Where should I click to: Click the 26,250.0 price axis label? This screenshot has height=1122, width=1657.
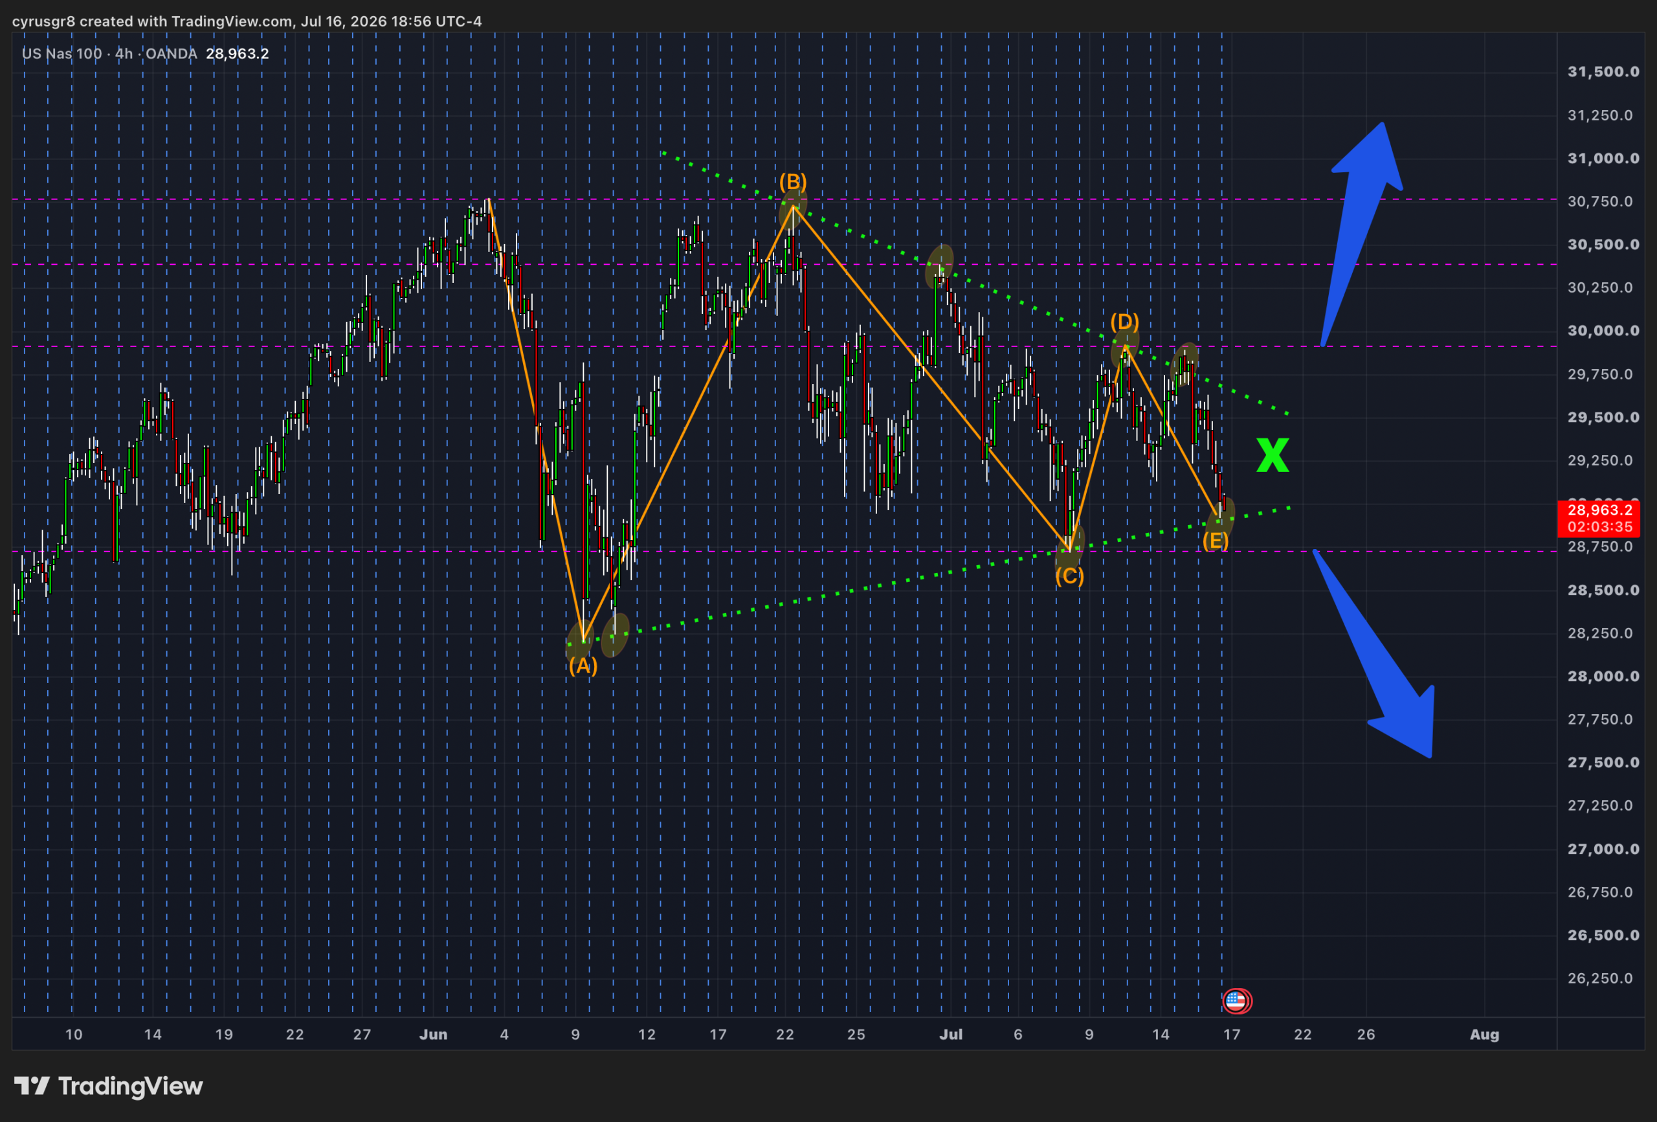pyautogui.click(x=1600, y=978)
